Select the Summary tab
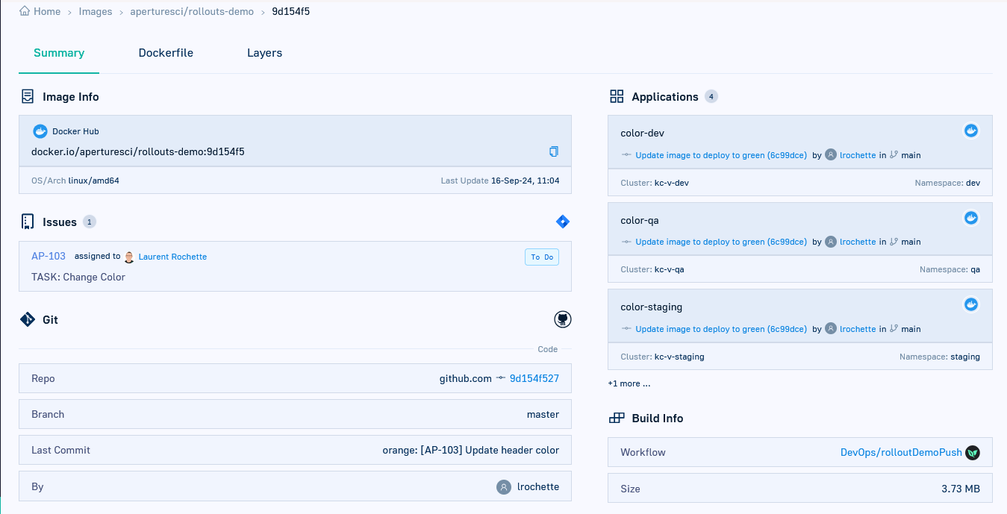Image resolution: width=1007 pixels, height=514 pixels. pos(59,53)
